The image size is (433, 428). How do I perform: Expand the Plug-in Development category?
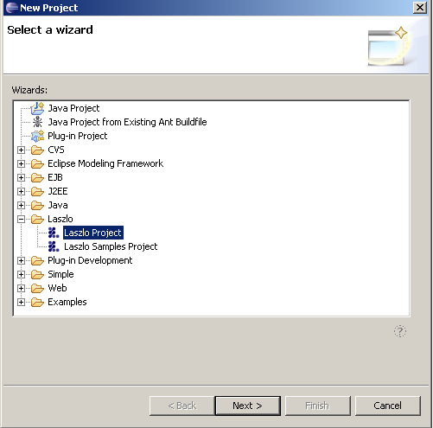[x=21, y=260]
